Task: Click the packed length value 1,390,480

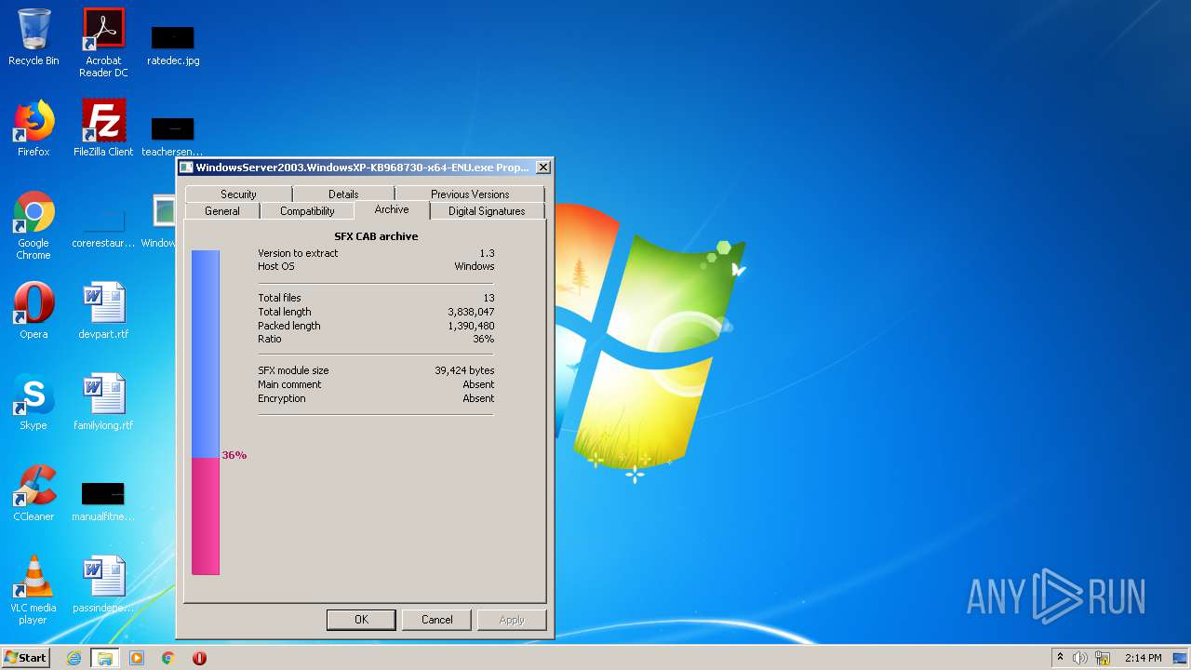Action: pos(471,326)
